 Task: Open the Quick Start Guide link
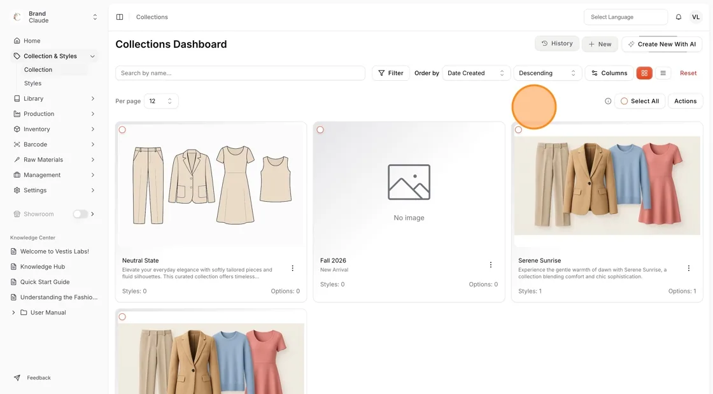coord(45,282)
